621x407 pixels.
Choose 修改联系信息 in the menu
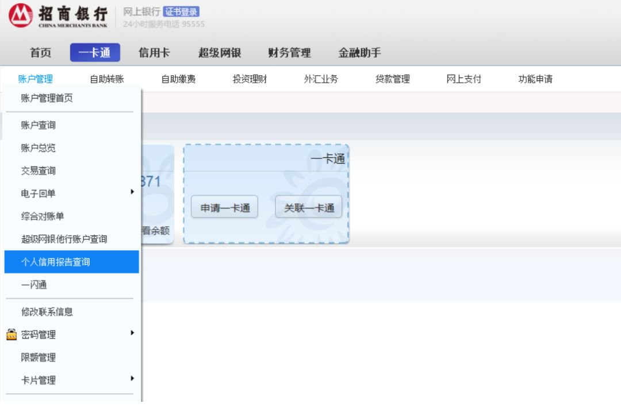coord(47,312)
